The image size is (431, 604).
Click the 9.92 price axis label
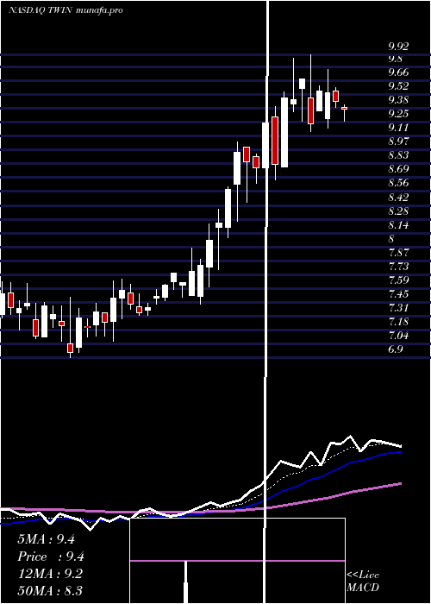click(x=398, y=47)
